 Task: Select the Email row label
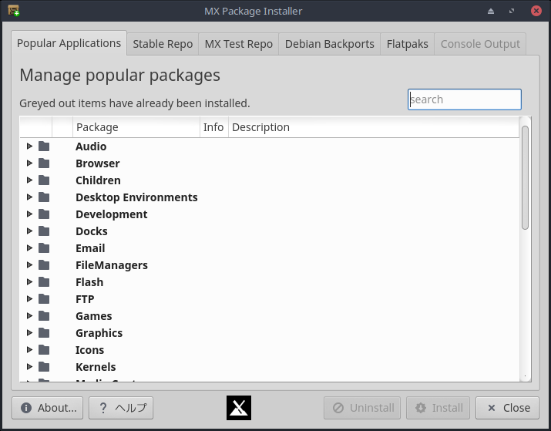coord(90,247)
